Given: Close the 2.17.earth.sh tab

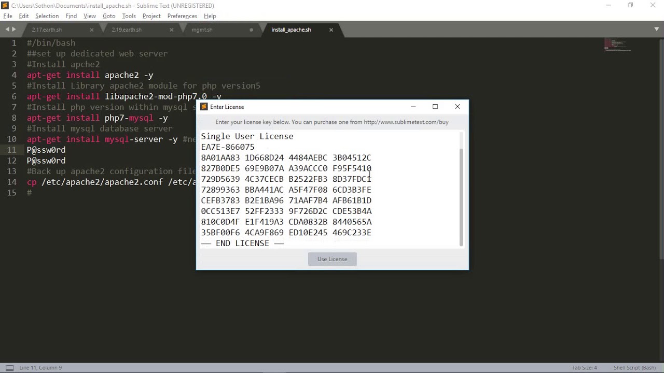Looking at the screenshot, I should (x=92, y=30).
